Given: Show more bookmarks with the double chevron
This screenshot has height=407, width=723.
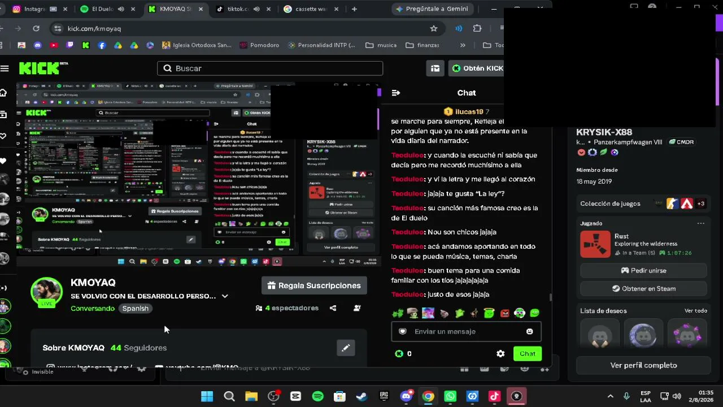Looking at the screenshot, I should 463,45.
